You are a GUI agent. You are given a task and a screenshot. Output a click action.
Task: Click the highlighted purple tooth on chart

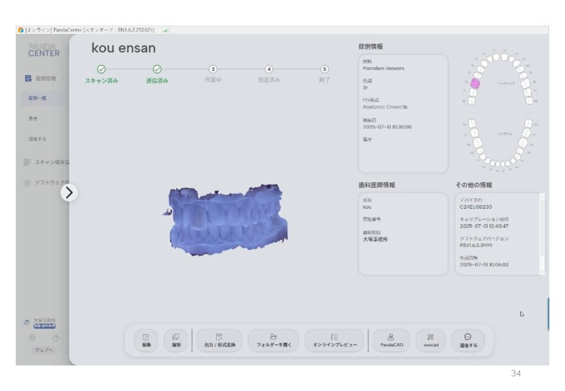(474, 84)
